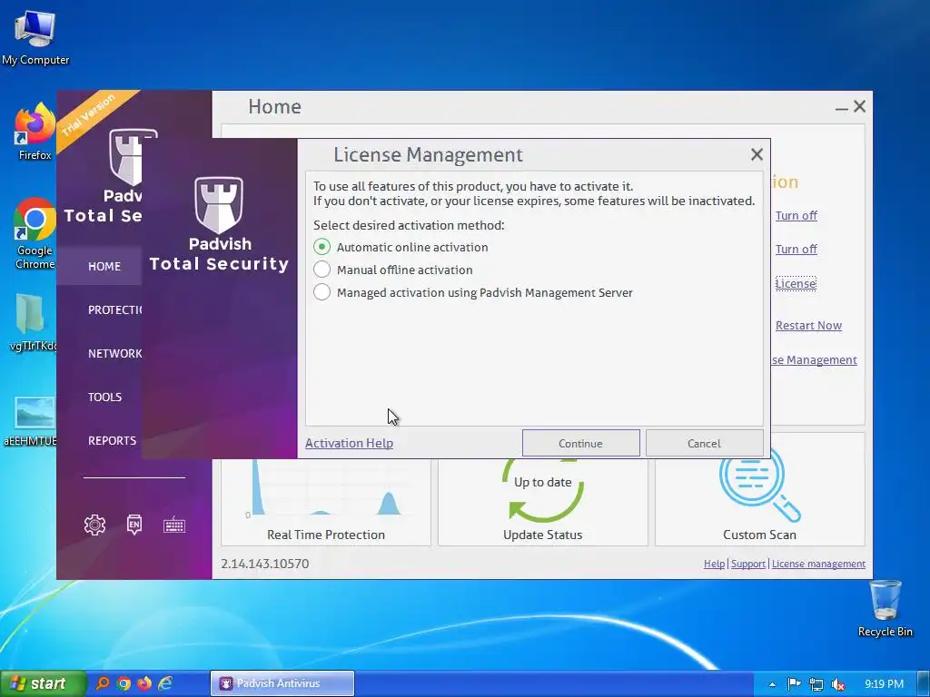Open the Help link at bottom

click(x=714, y=564)
